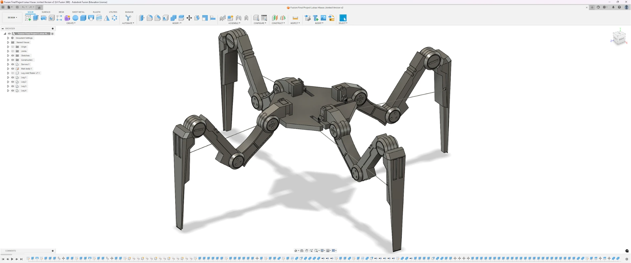Open the Inspect menu
This screenshot has height=263, width=631.
(x=295, y=23)
